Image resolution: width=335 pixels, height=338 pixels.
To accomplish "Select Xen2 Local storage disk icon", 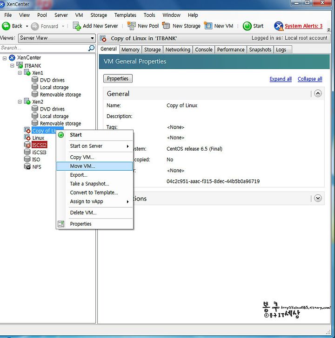I will (x=35, y=116).
